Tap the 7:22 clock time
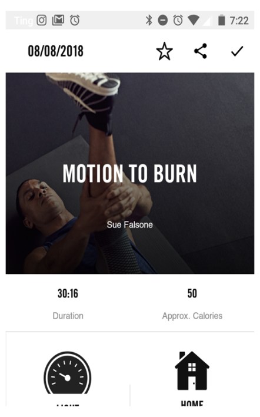The image size is (260, 417). (x=239, y=21)
